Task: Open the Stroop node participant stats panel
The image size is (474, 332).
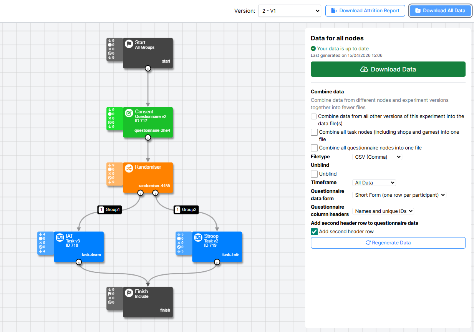Action: click(x=184, y=243)
